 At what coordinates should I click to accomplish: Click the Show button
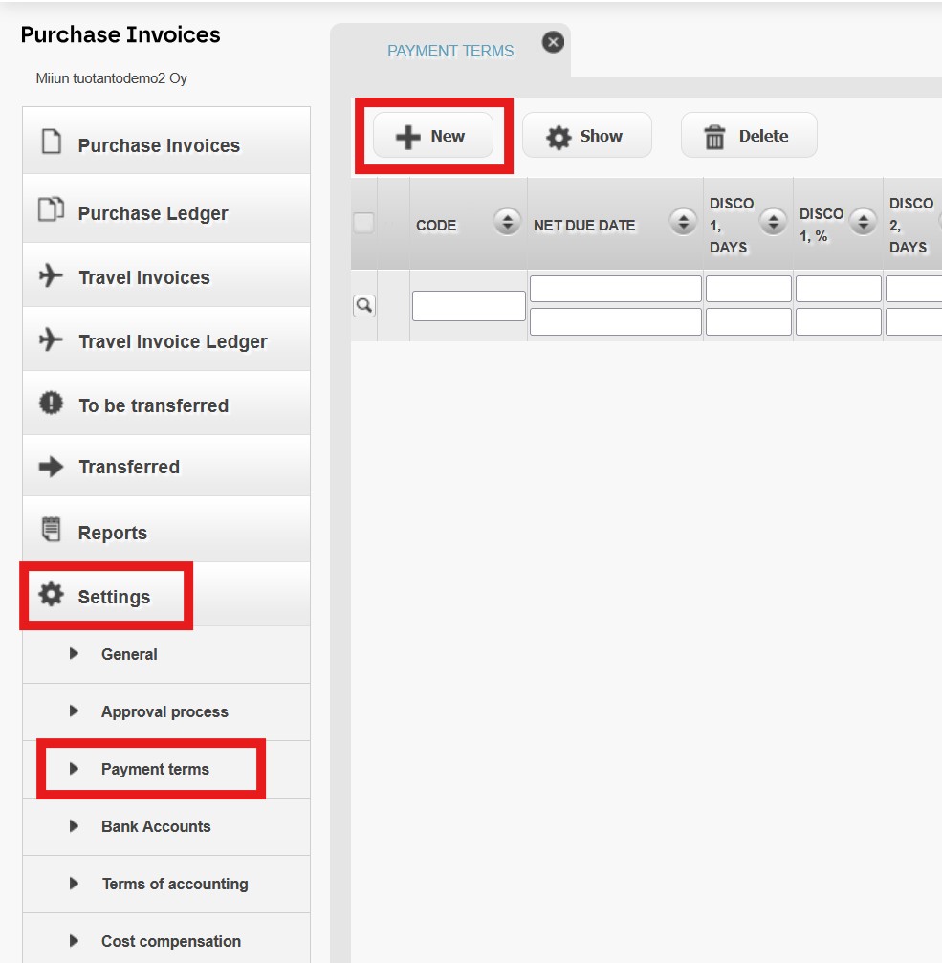point(586,136)
